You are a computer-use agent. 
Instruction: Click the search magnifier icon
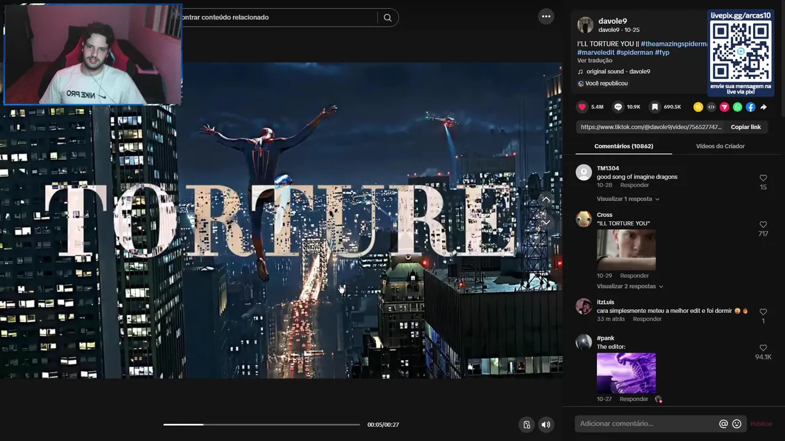388,18
